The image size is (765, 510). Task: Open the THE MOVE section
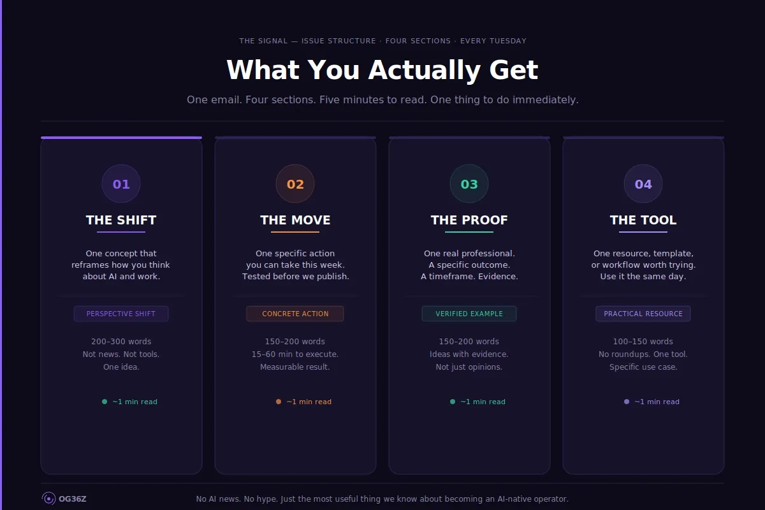pos(295,220)
